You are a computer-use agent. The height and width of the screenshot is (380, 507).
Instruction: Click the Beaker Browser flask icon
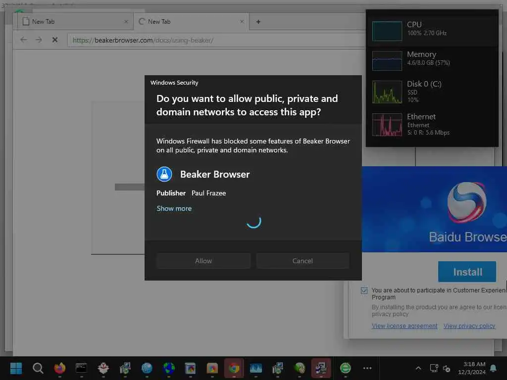[164, 174]
